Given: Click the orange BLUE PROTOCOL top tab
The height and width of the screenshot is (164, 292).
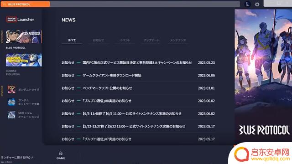Looking at the screenshot, I should click(26, 4).
